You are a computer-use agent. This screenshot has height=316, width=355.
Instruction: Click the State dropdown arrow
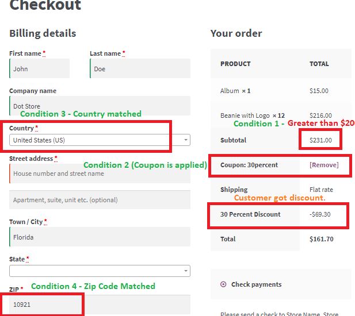[186, 271]
